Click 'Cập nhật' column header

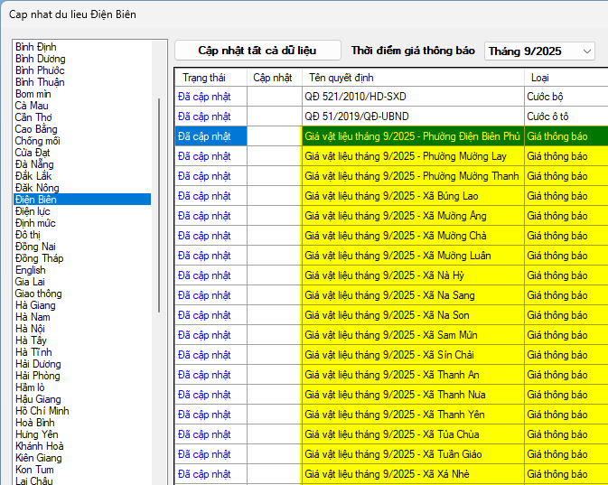[x=272, y=77]
